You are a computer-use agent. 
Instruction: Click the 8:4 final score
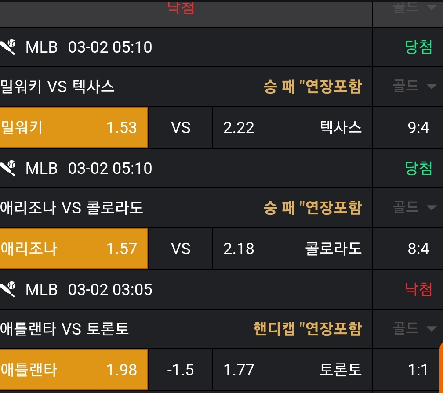[418, 249]
